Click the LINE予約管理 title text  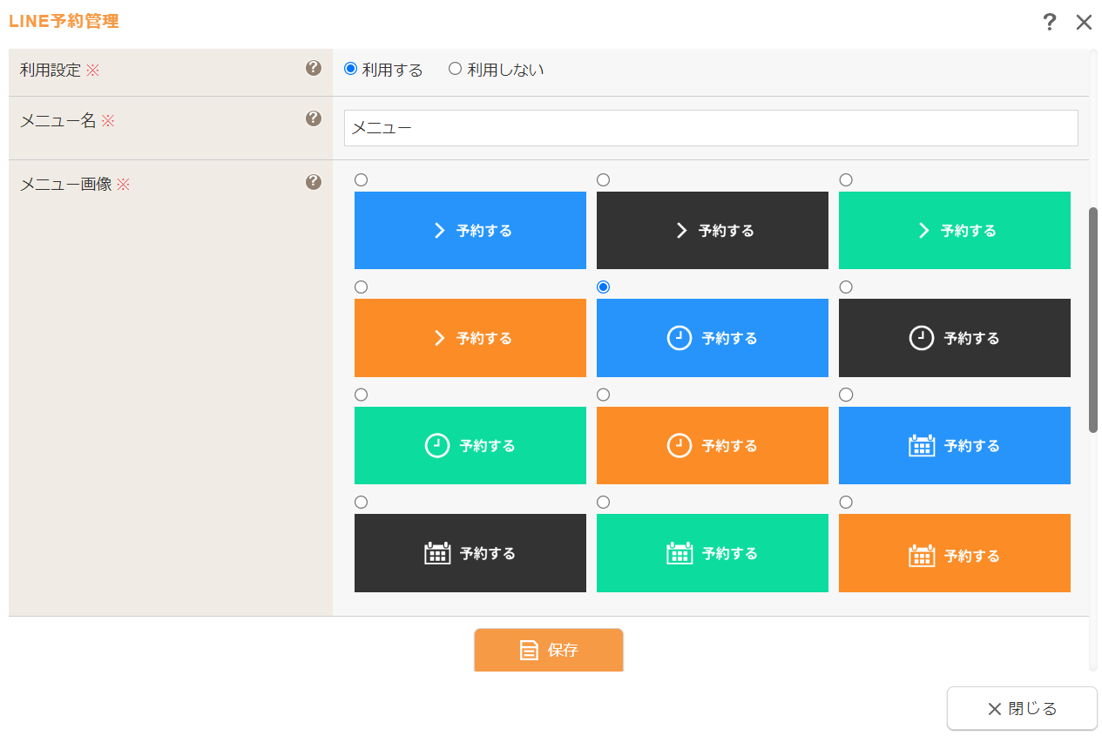[x=64, y=21]
